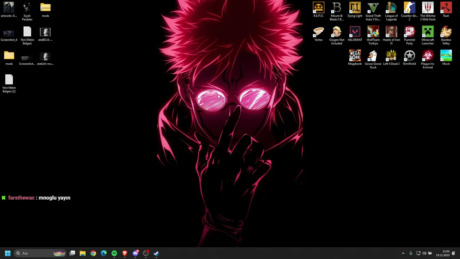460x259 pixels.
Task: Open the Windows Start menu
Action: point(8,253)
